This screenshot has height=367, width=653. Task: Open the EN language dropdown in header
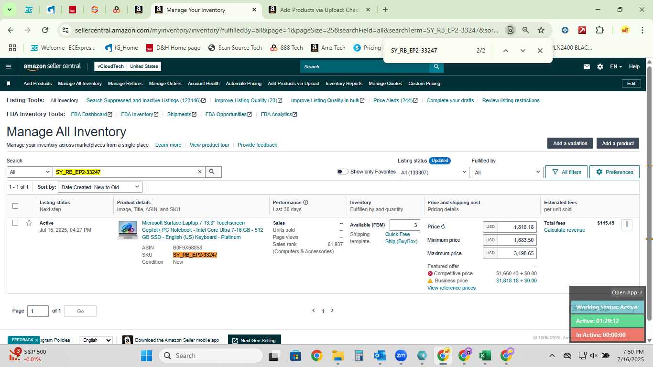point(616,66)
